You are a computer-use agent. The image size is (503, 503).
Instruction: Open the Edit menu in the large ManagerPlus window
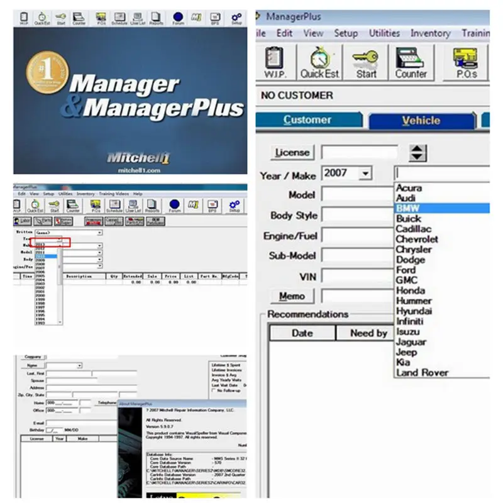pyautogui.click(x=284, y=33)
